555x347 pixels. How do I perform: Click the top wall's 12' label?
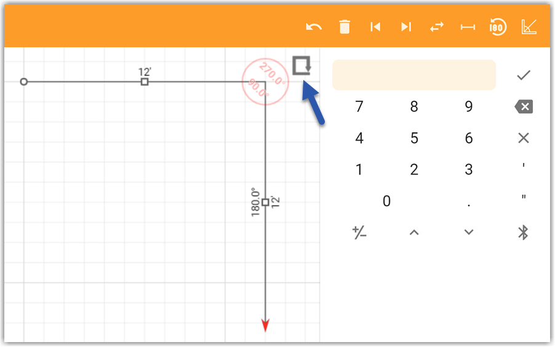145,72
